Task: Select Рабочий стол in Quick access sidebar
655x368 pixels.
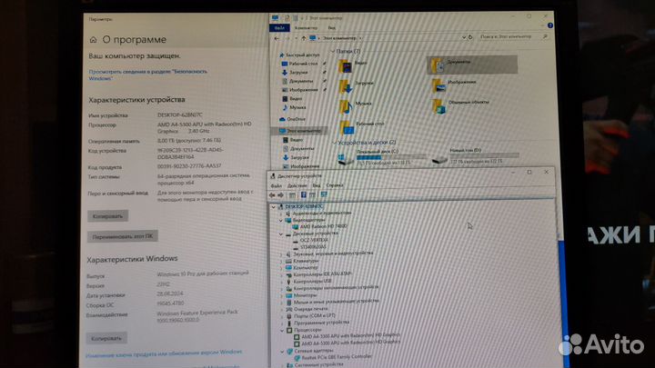Action: 299,64
